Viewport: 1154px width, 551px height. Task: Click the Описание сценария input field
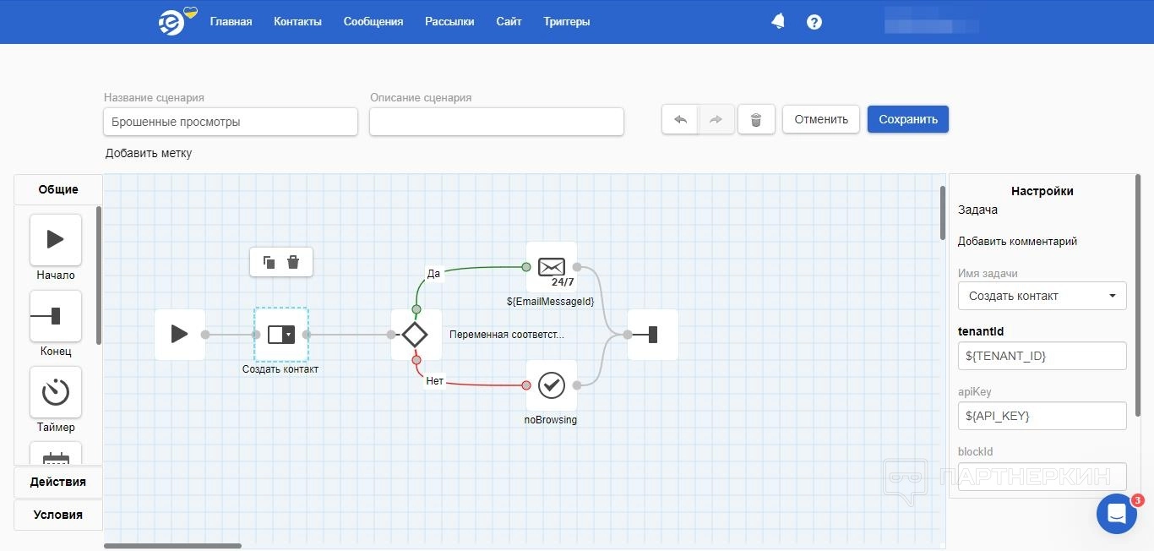496,122
